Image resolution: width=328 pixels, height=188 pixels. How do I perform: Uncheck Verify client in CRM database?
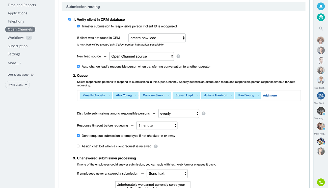pyautogui.click(x=70, y=19)
